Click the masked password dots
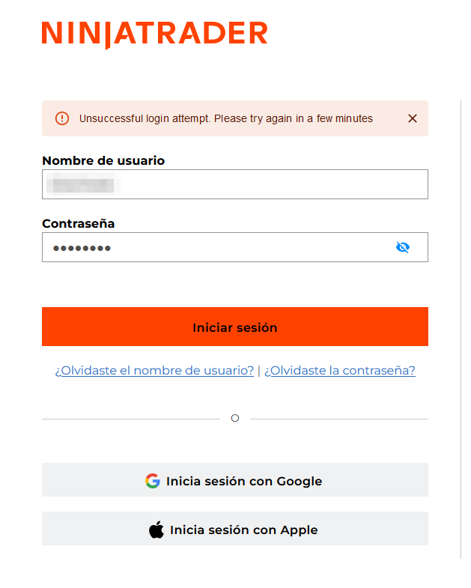Screen dimensions: 471x588 point(82,248)
